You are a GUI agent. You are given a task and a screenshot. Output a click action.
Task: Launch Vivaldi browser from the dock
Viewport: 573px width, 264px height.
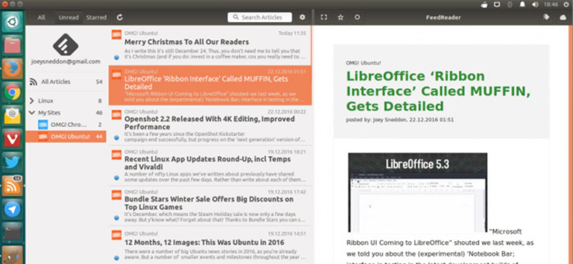coord(12,139)
